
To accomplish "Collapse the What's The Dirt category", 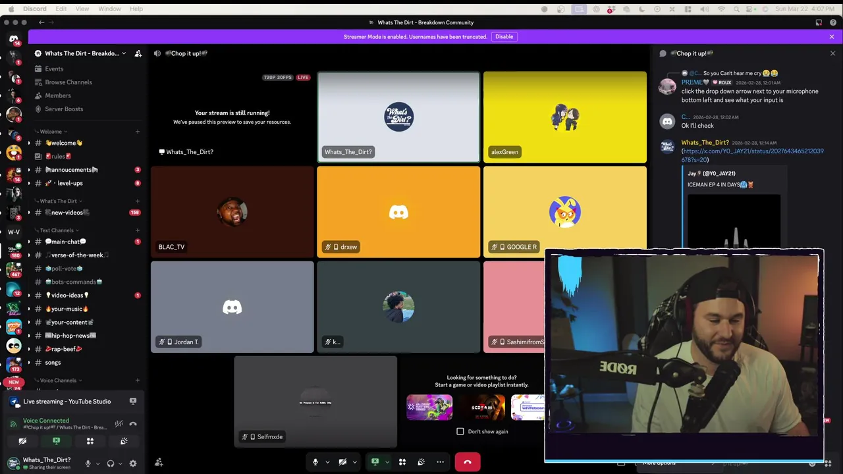I will pyautogui.click(x=59, y=201).
